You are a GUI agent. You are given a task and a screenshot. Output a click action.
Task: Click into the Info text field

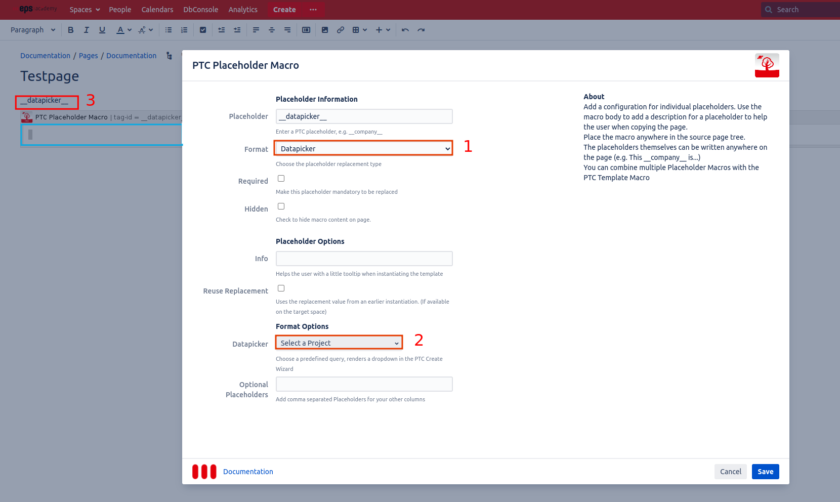point(364,259)
